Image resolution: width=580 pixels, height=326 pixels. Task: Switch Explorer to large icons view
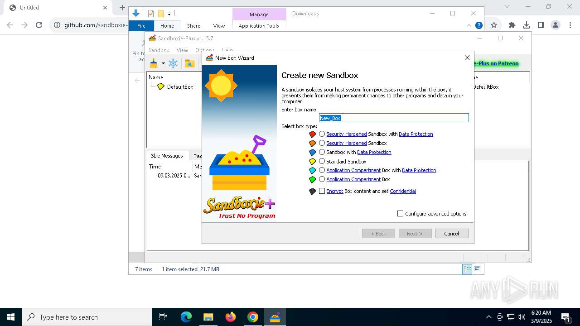(x=477, y=269)
